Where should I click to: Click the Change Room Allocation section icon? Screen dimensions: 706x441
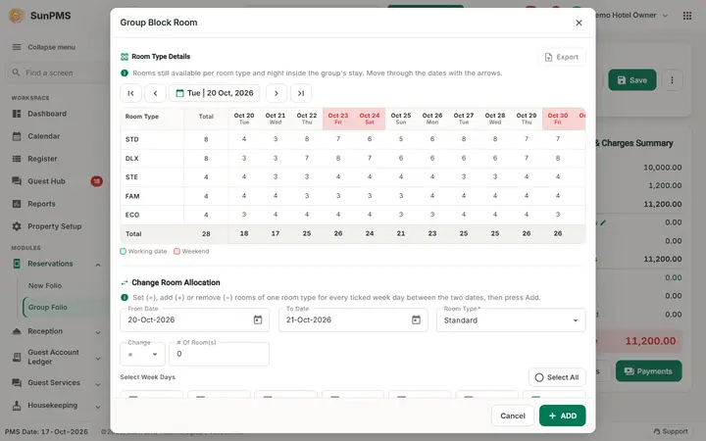pyautogui.click(x=125, y=283)
